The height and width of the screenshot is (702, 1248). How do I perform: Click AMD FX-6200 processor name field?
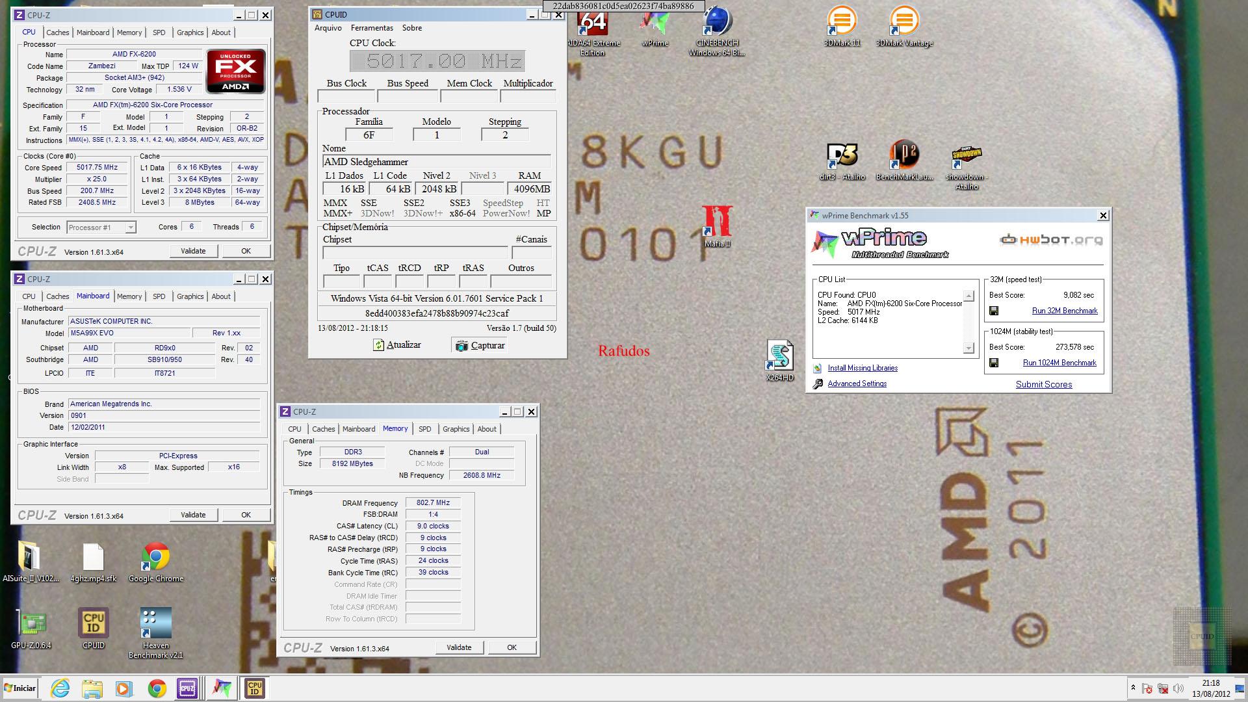point(134,54)
